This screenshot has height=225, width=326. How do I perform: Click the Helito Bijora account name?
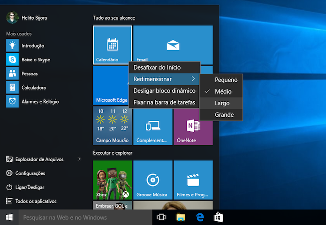34,18
